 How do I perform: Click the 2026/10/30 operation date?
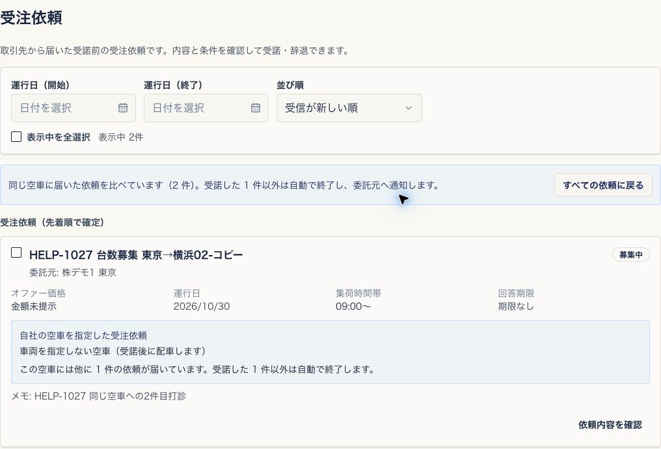(202, 306)
